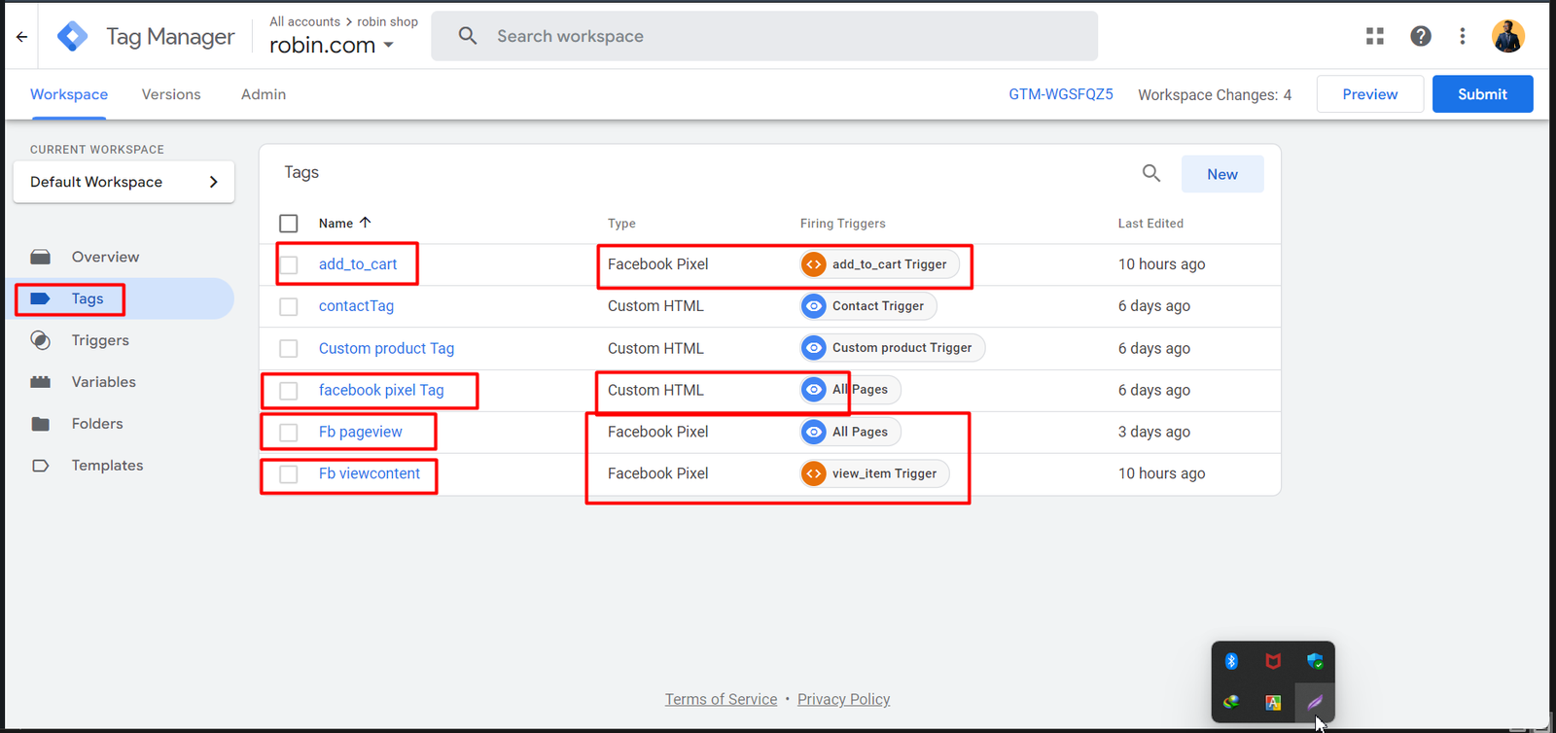Viewport: 1556px width, 733px height.
Task: Open the facebook pixel Tag link
Action: [x=381, y=390]
